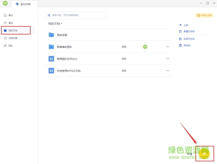Click the green member avatar in team row
This screenshot has height=164, width=217.
tap(145, 46)
